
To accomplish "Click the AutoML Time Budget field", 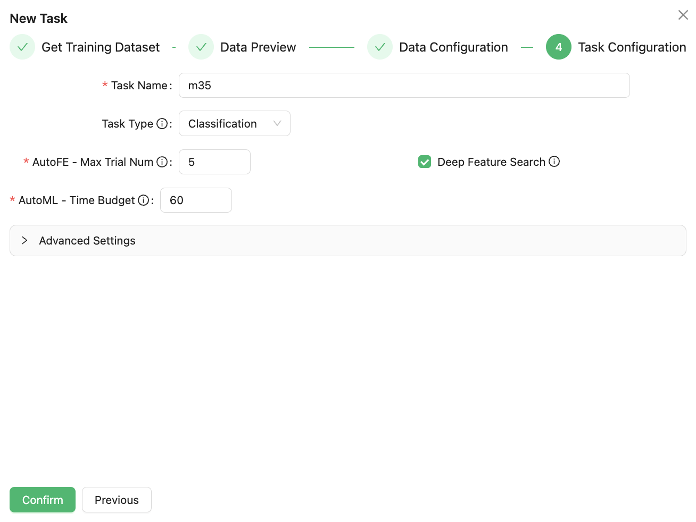I will tap(196, 200).
